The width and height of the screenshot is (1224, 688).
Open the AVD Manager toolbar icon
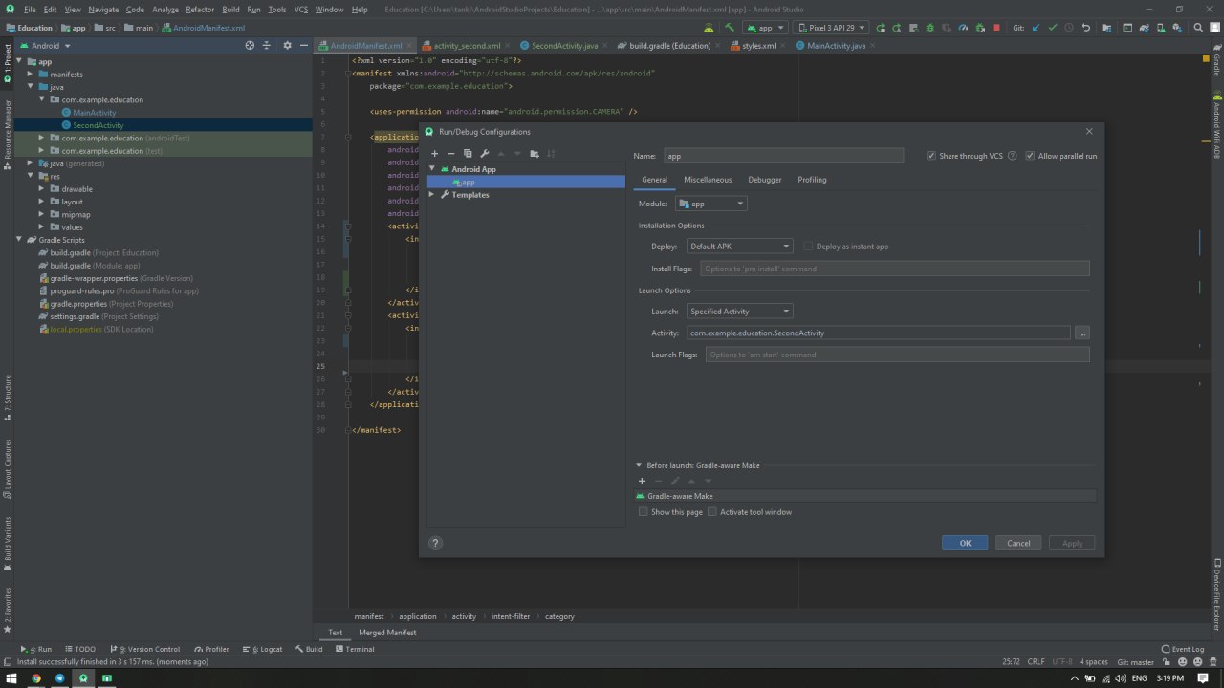point(1161,28)
